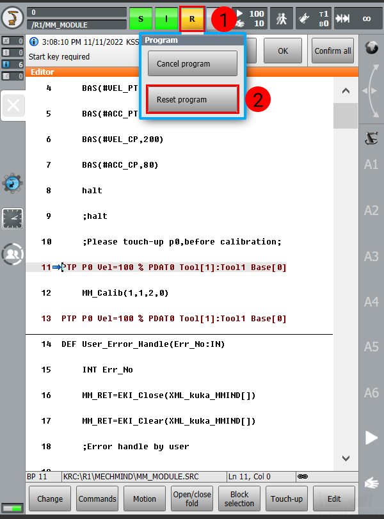Toggle folds with Open/close fold button
Image resolution: width=384 pixels, height=519 pixels.
[x=192, y=499]
